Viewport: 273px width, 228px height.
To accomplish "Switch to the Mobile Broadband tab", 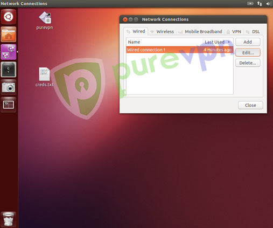I will click(200, 32).
